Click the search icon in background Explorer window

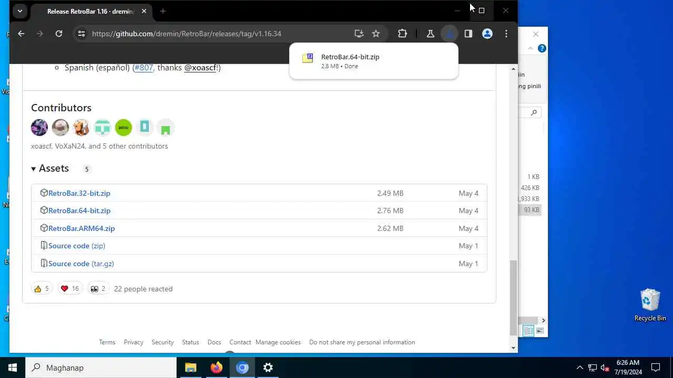pos(534,112)
